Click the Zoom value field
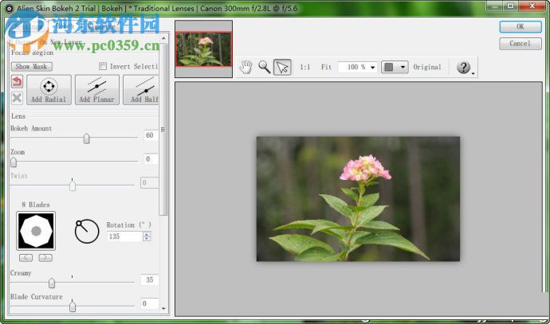 151,159
